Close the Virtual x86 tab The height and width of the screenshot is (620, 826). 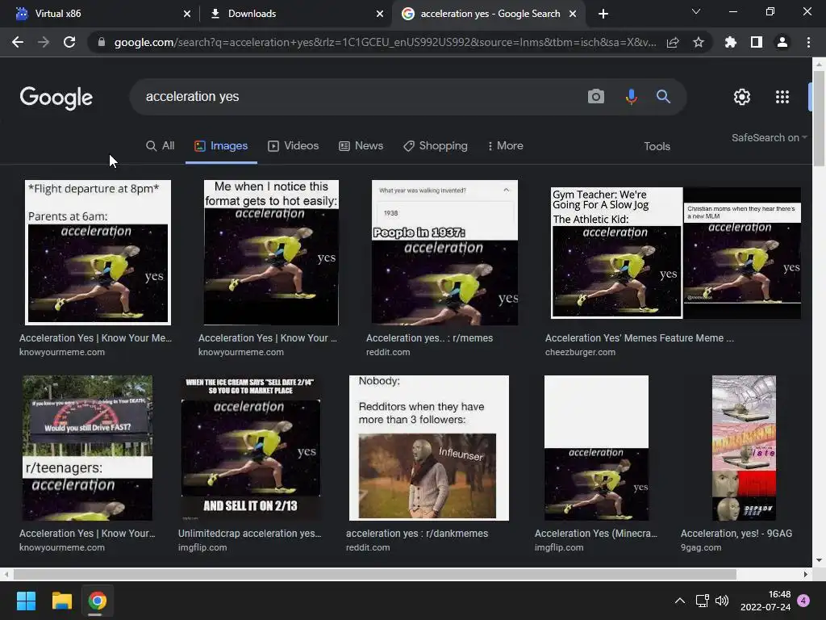[187, 14]
